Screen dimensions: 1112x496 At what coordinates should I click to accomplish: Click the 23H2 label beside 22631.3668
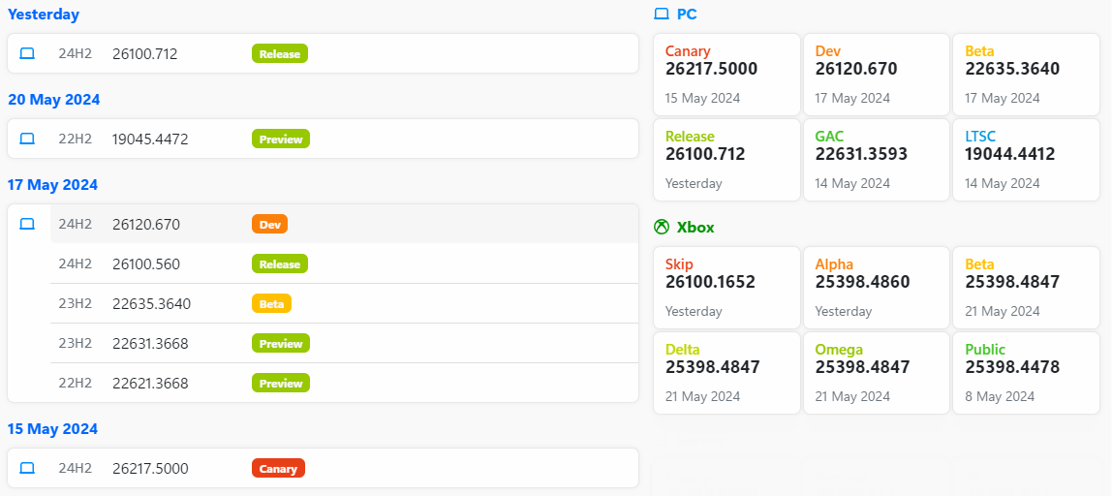[x=76, y=344]
